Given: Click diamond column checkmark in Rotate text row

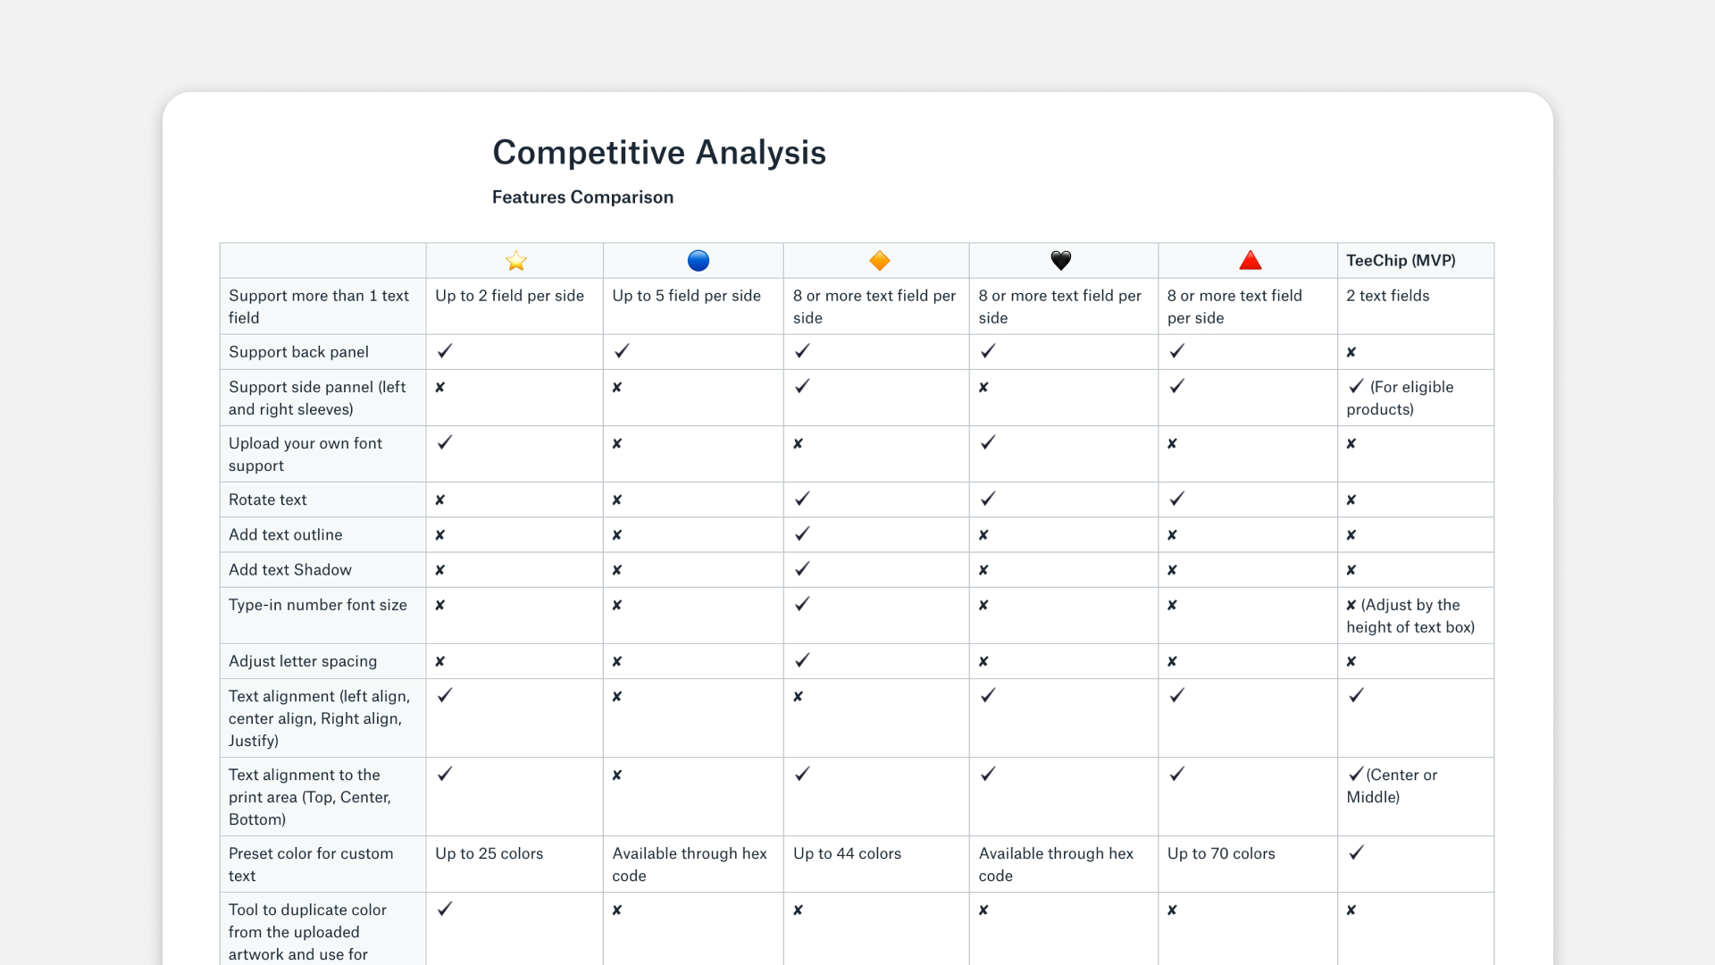Looking at the screenshot, I should [802, 499].
